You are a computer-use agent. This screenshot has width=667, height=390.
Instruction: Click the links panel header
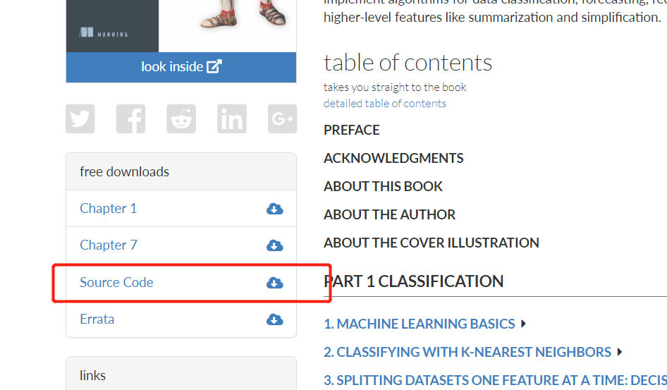[x=181, y=374]
